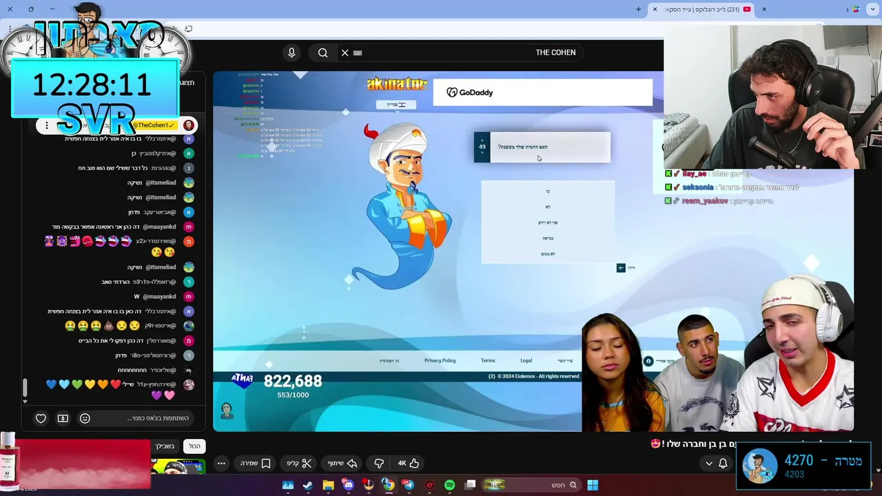Open Chrome from the taskbar

click(x=389, y=485)
